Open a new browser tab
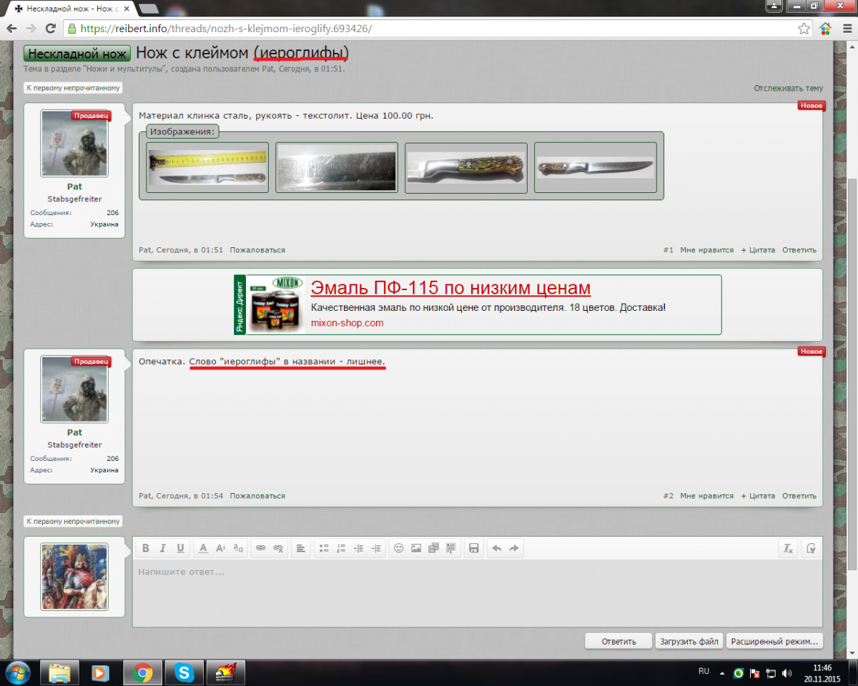Screen dimensions: 858x686 pos(148,9)
